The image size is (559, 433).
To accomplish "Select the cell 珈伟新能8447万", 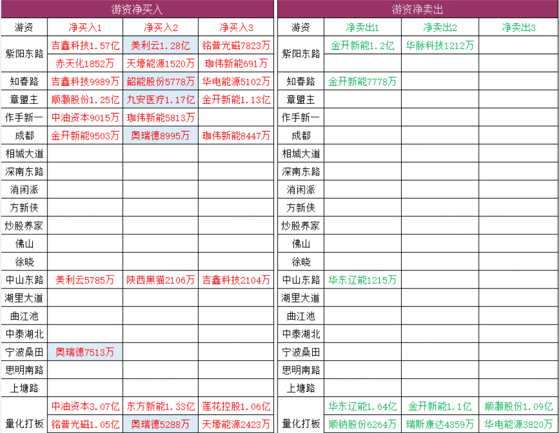I will (x=236, y=135).
